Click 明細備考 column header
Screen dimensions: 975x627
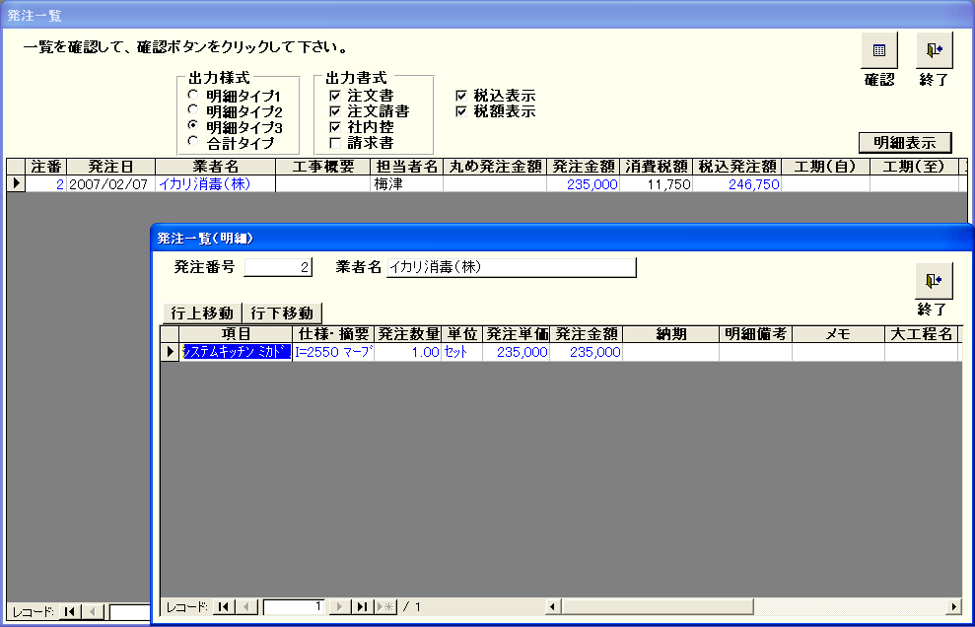click(x=755, y=334)
